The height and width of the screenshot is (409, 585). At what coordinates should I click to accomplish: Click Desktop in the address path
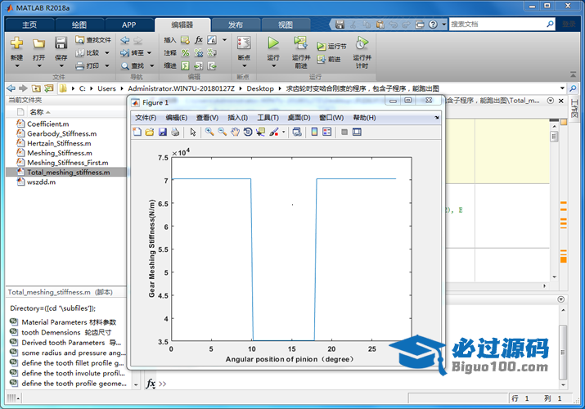(x=260, y=88)
